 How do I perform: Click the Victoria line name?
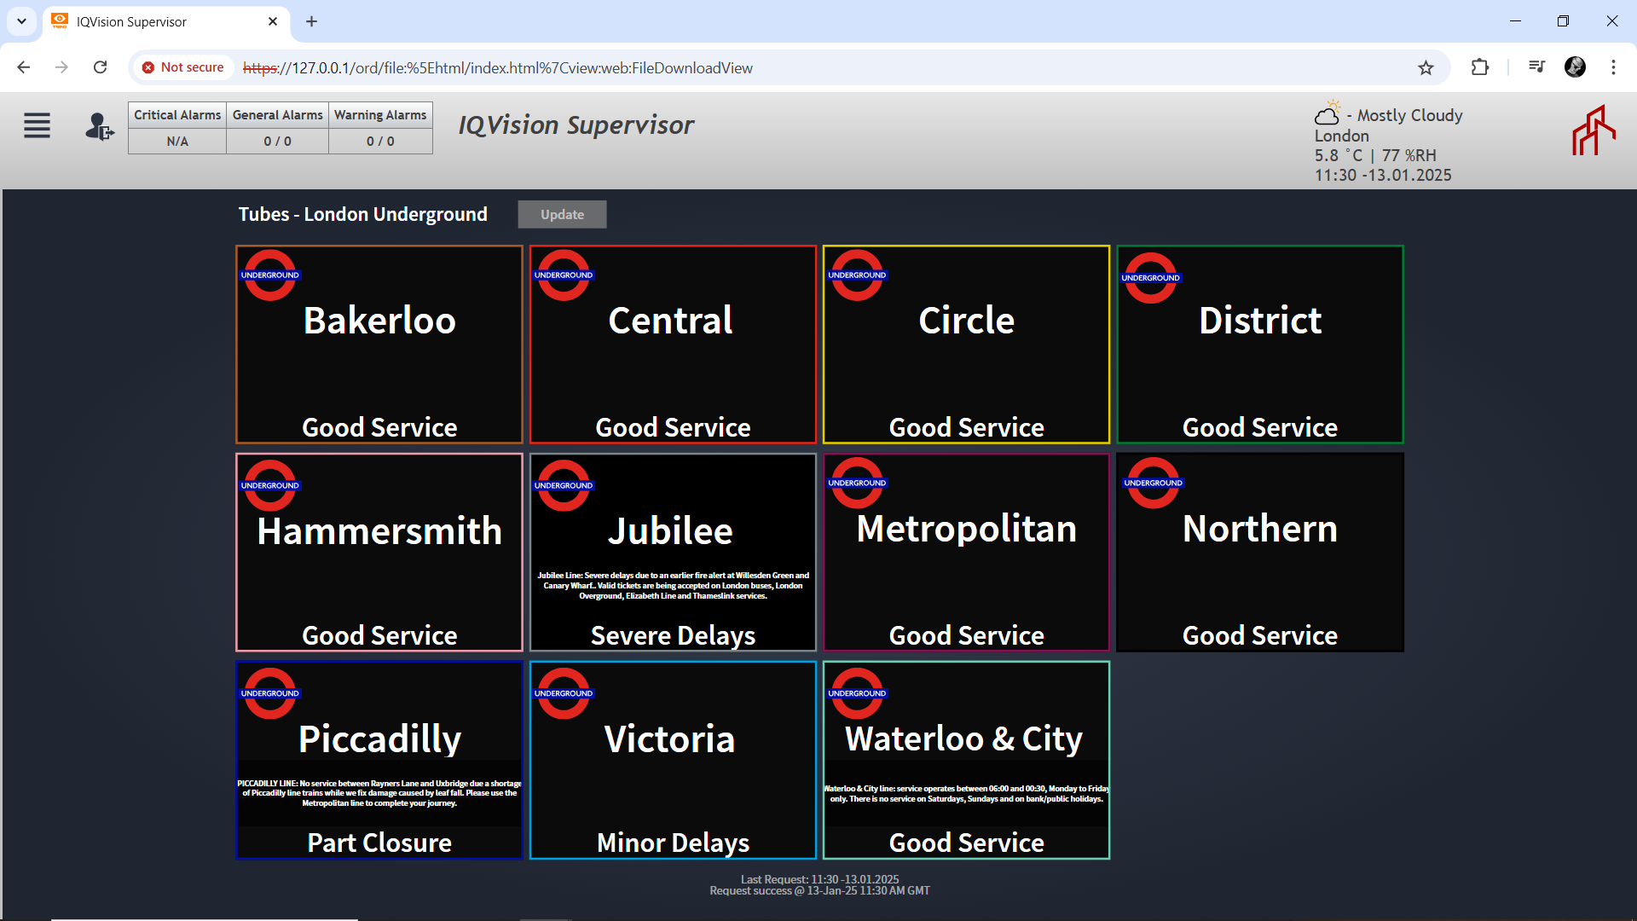click(670, 739)
